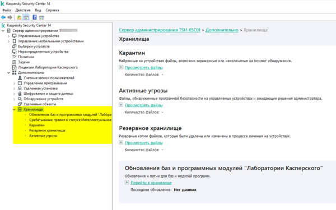This screenshot has width=336, height=210.
Task: Click the Политики icon in tree
Action: (x=15, y=57)
